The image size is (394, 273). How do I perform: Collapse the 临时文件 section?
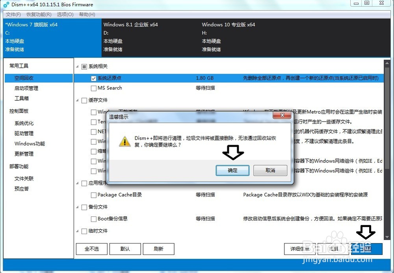(x=77, y=231)
